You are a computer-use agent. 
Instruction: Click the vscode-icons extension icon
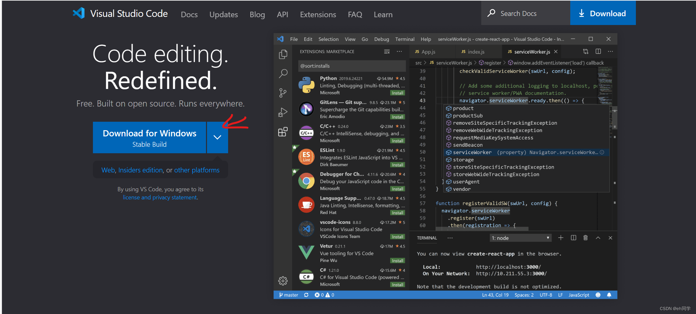306,229
